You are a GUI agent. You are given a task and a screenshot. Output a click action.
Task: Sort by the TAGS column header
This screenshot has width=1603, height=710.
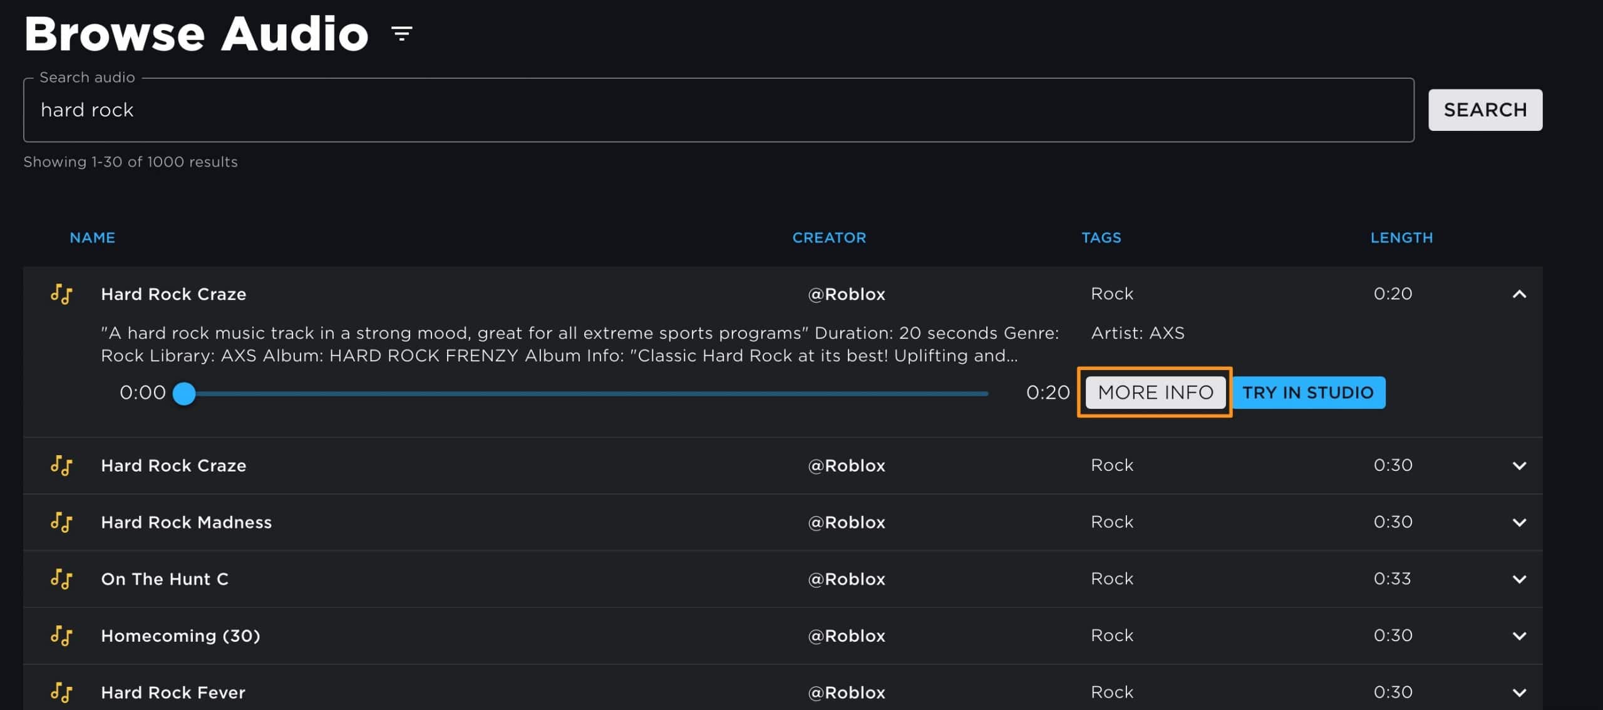1101,238
